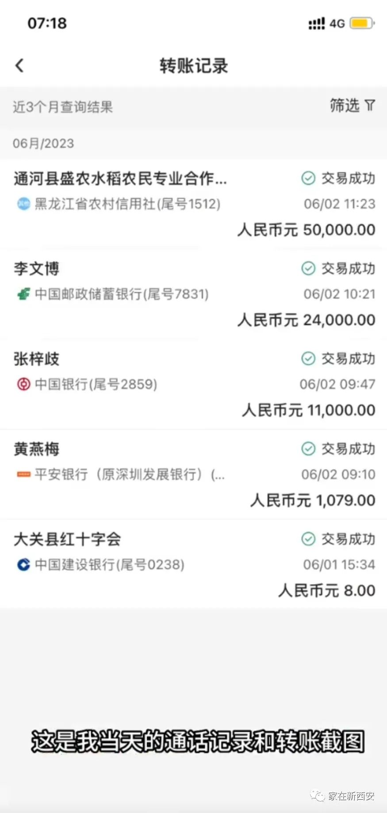Screen dimensions: 387x813
Task: Tap the 中国银行 red logo
Action: click(23, 384)
